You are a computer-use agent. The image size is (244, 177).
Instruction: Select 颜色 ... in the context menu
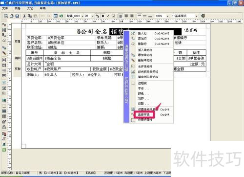(x=143, y=93)
